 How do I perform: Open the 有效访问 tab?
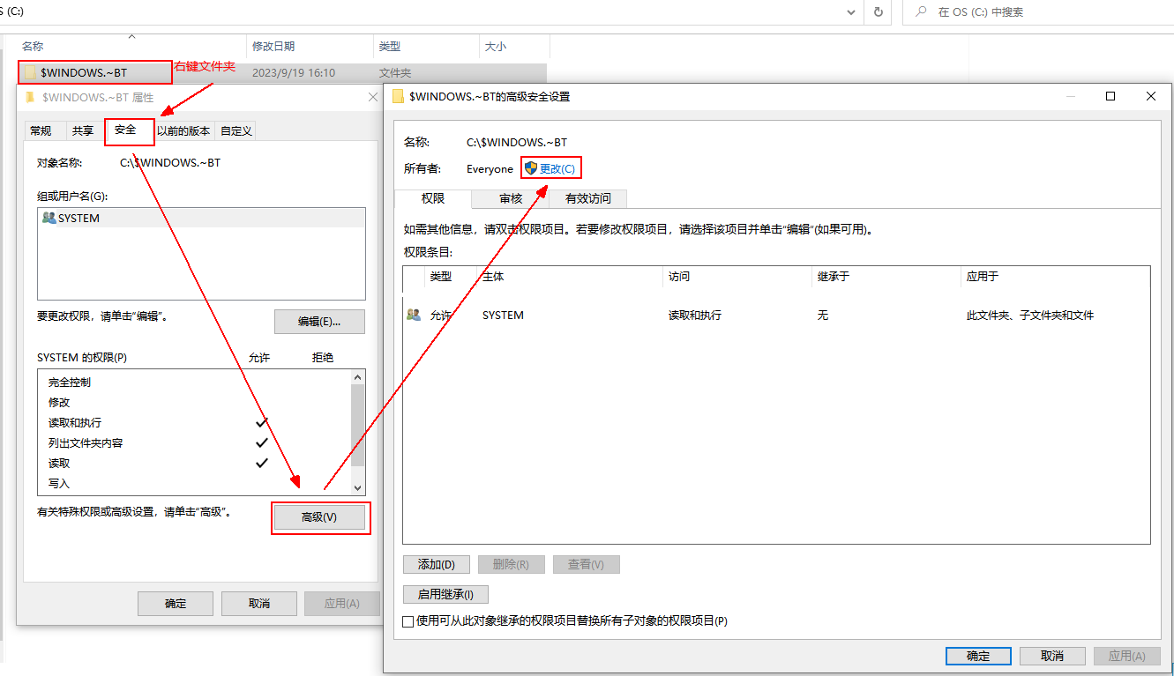[588, 198]
